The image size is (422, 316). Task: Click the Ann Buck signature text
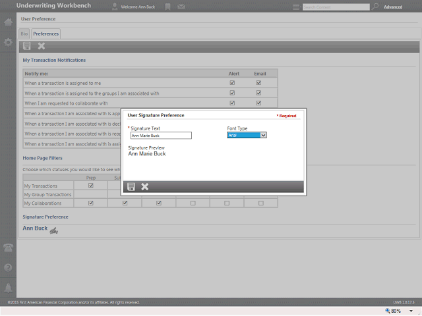35,228
